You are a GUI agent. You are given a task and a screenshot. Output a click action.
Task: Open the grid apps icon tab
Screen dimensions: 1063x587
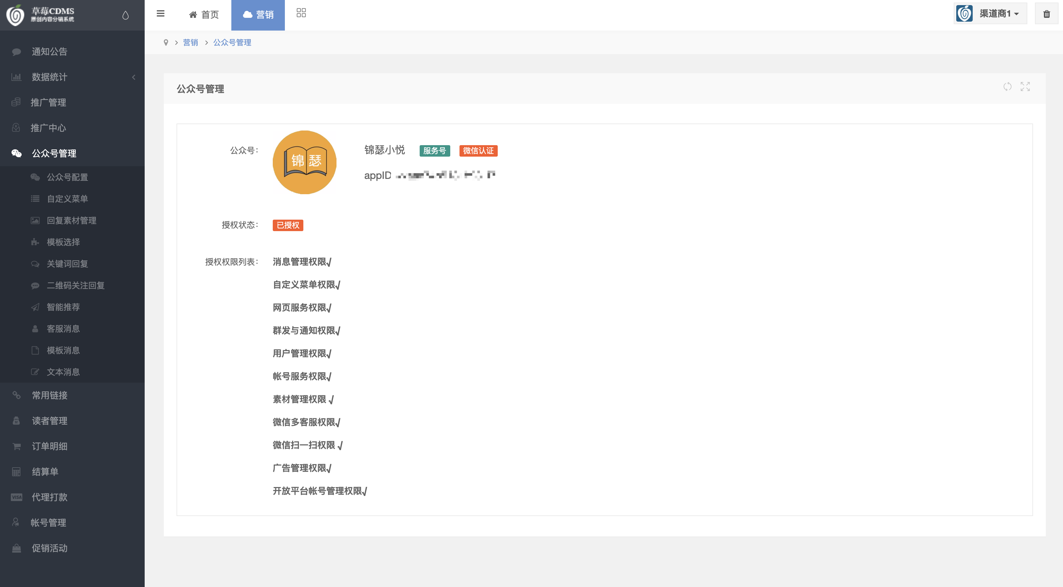tap(301, 13)
